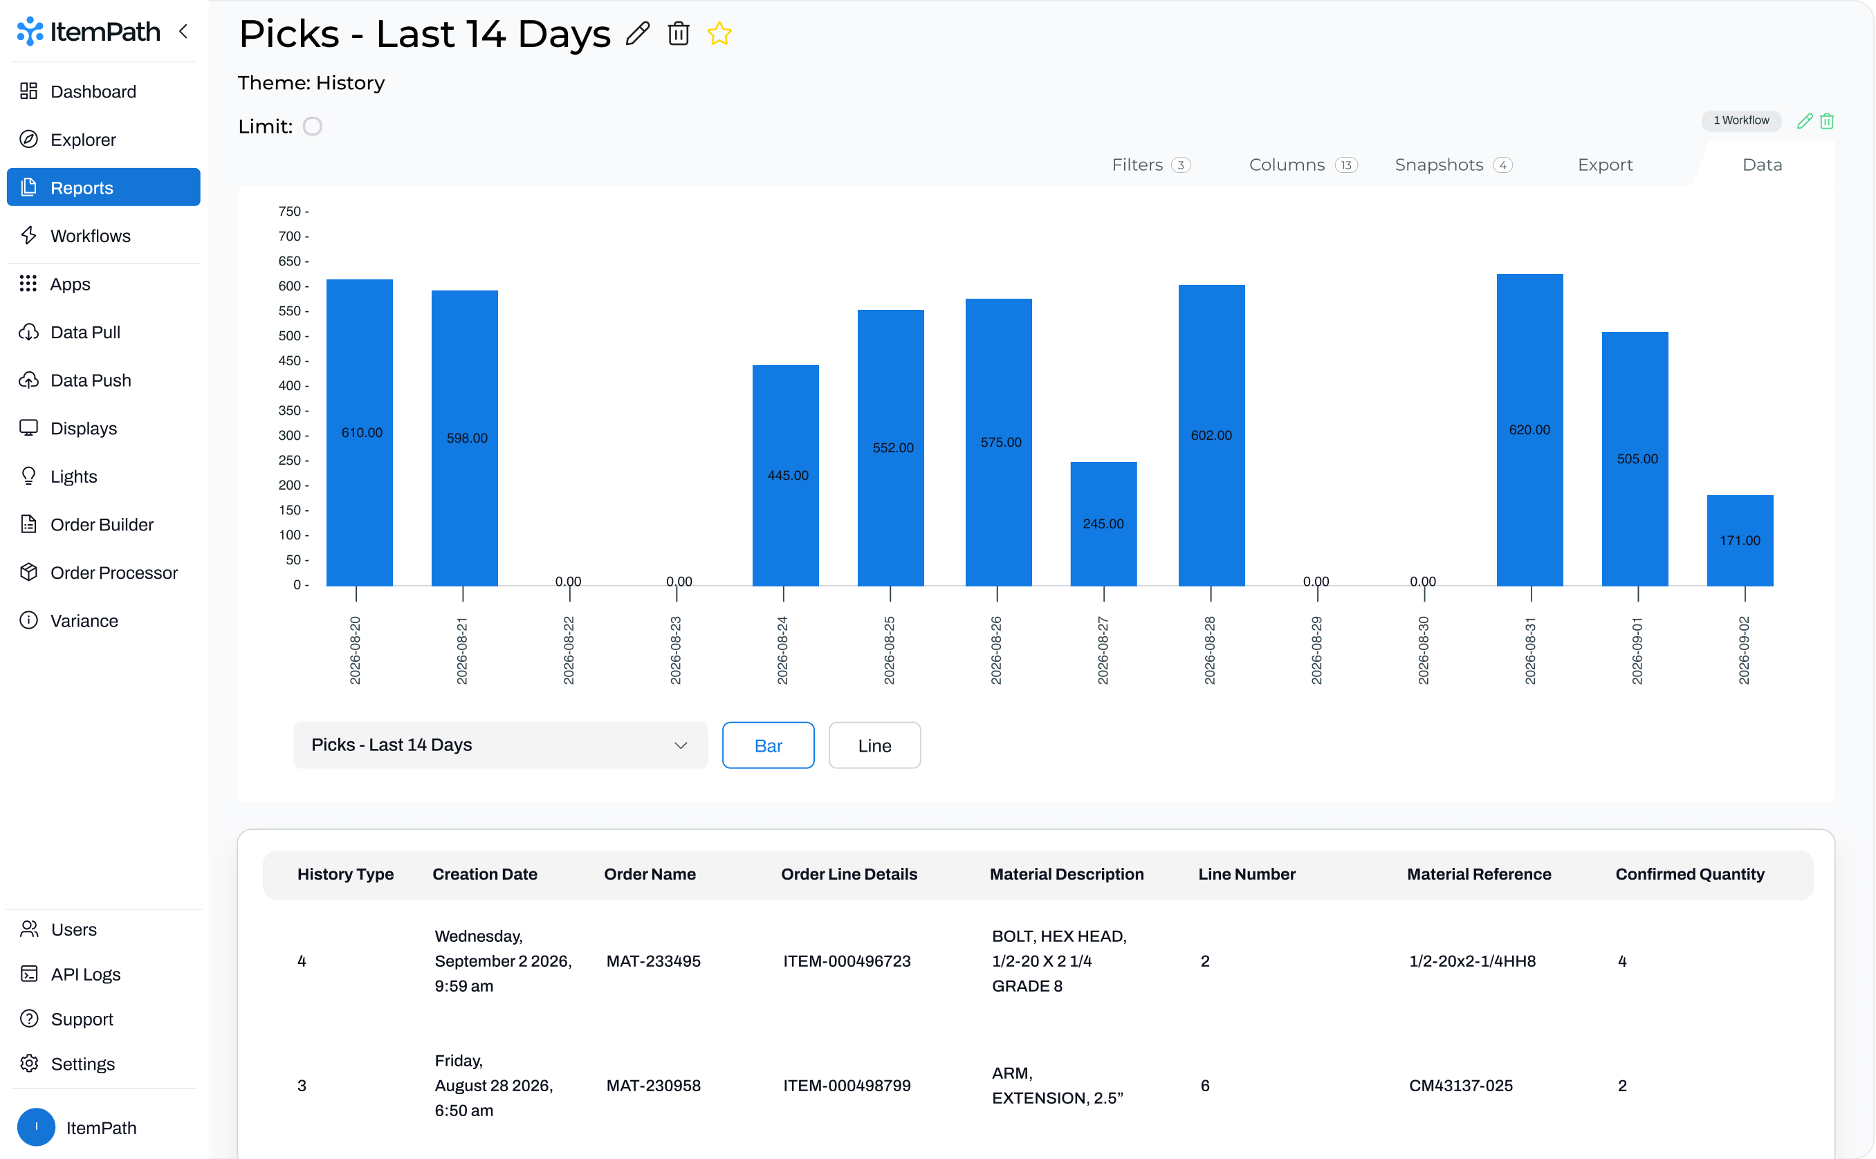The width and height of the screenshot is (1876, 1159).
Task: Click ITEM-000498799 cell
Action: (x=847, y=1086)
